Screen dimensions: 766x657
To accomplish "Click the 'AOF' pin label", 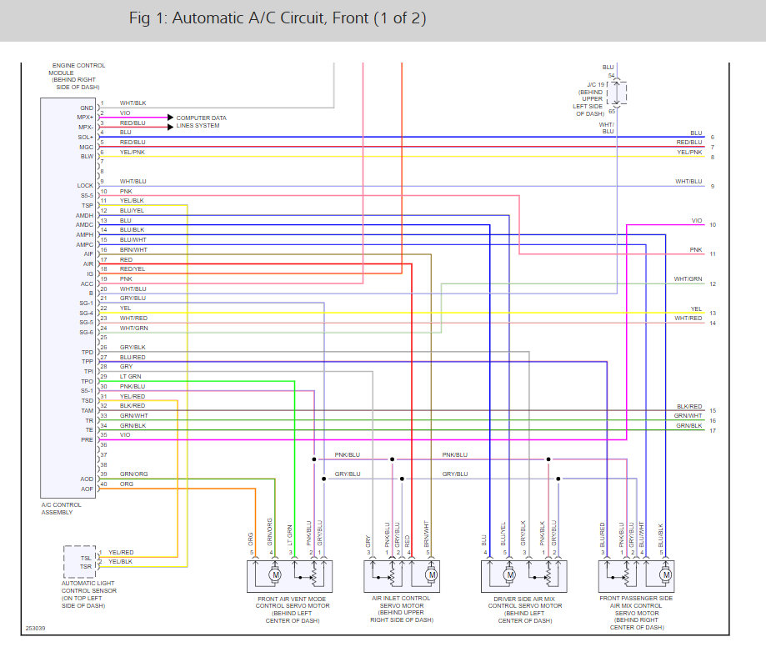I will pyautogui.click(x=87, y=489).
